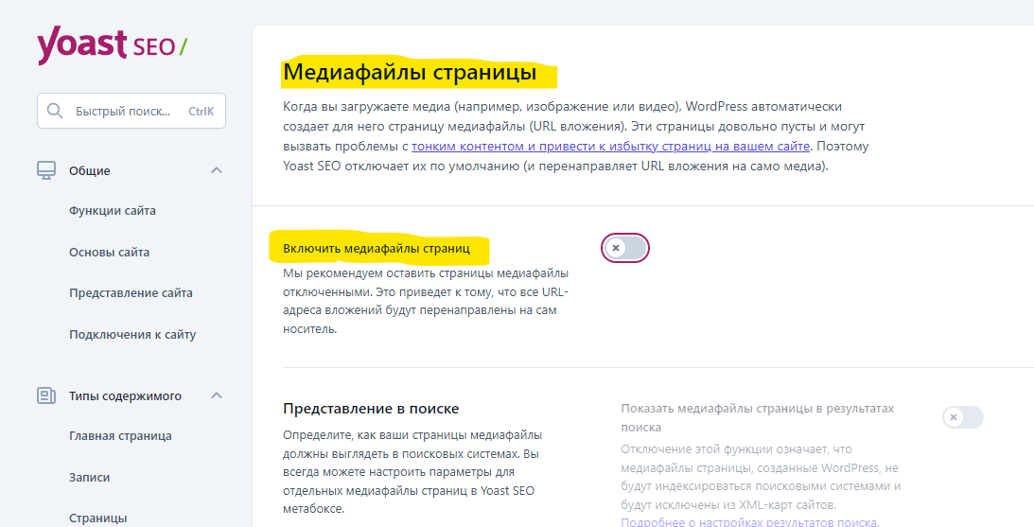Open Подробнее о настройках результатов поиска link
The image size is (1034, 527).
coord(750,522)
